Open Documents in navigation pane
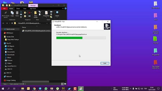 [10, 52]
